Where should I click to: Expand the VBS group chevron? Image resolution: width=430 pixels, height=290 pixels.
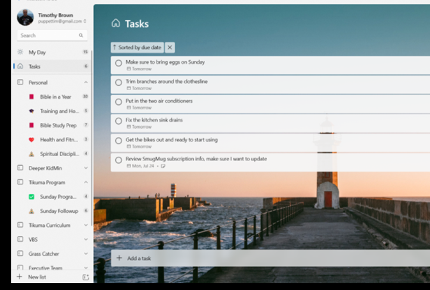pos(86,240)
